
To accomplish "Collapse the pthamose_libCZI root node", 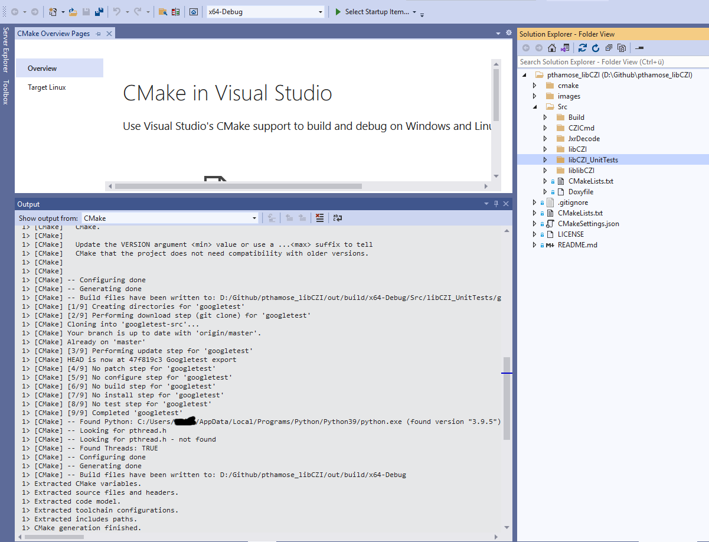I will [524, 75].
